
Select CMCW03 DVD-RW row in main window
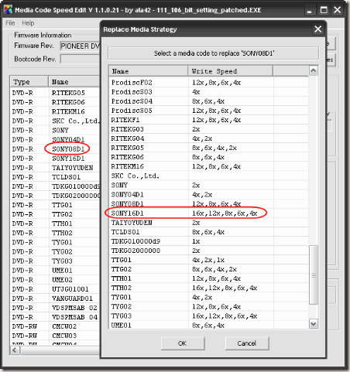pyautogui.click(x=55, y=336)
